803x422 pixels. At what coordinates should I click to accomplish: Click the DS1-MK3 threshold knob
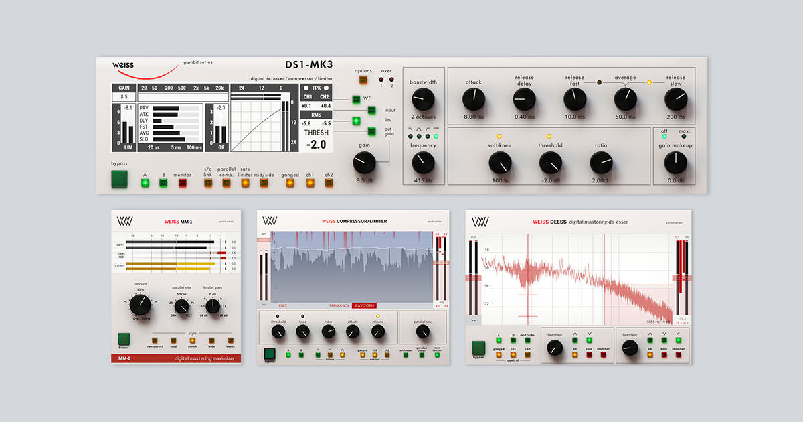550,163
